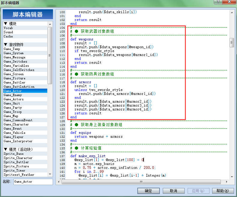237x197 pixels.
Task: Click the script list scroll-down arrow
Action: [50, 174]
